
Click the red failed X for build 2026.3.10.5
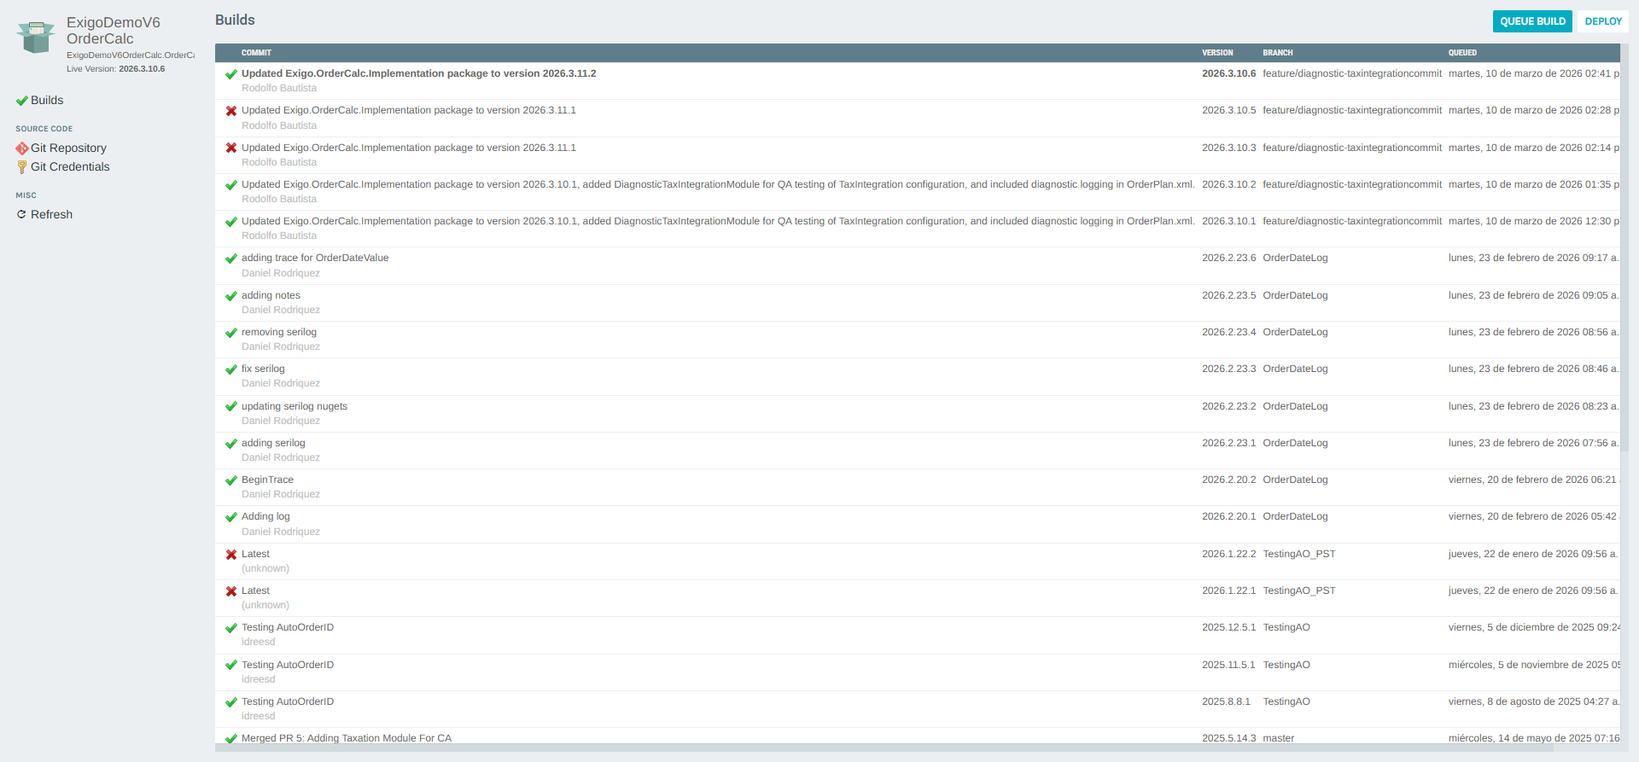click(x=230, y=111)
